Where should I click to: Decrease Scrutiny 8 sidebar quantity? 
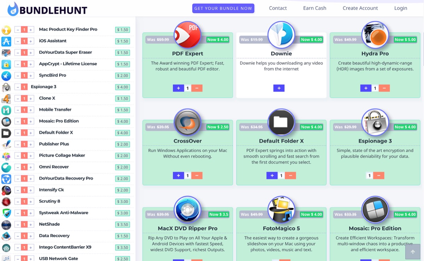point(18,202)
